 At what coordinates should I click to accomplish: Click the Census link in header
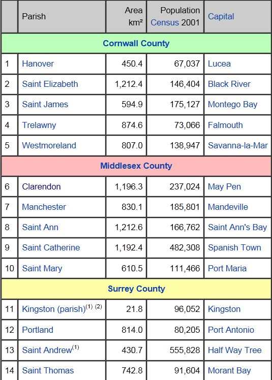coord(165,22)
